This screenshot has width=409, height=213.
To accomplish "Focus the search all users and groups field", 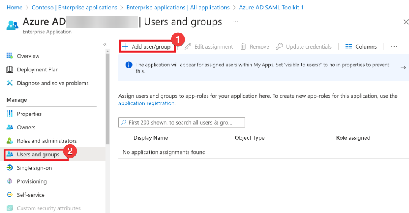I will coord(182,122).
